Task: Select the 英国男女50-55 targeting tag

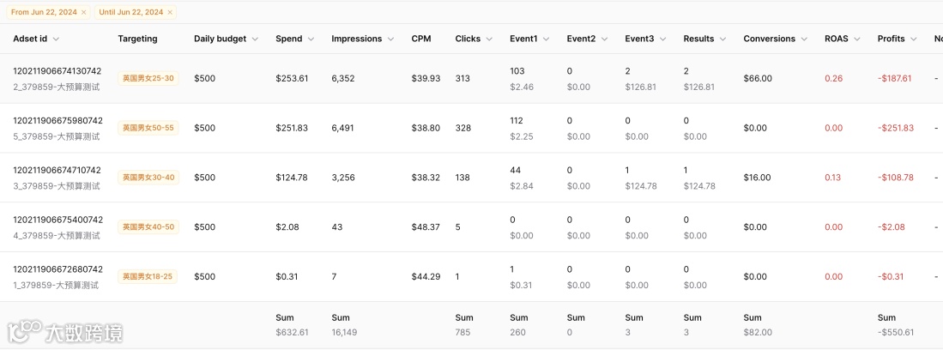Action: tap(148, 128)
